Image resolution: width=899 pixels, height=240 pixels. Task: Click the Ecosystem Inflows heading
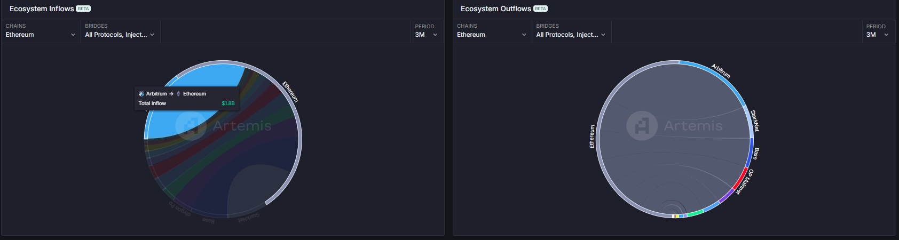coord(42,9)
